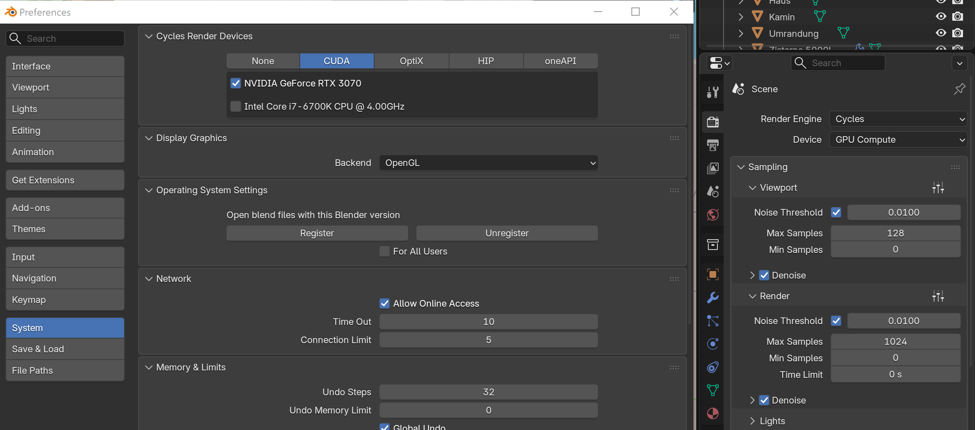Screen dimensions: 975x430
Task: Hide Umrandung in viewport via eye icon
Action: tap(941, 33)
